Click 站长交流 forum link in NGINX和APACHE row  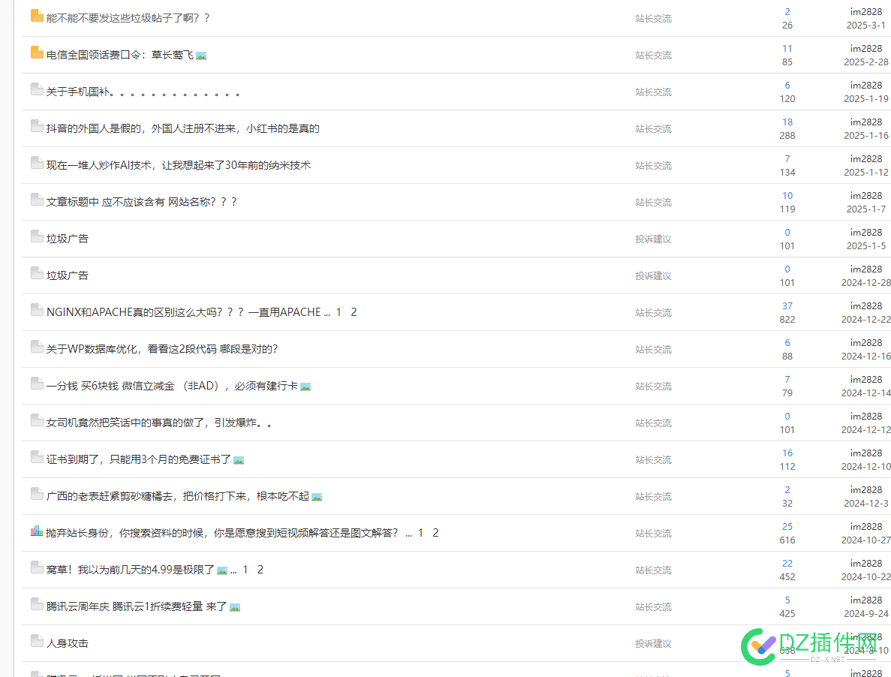tap(653, 312)
